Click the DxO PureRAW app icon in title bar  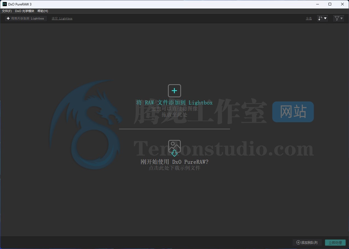[x=5, y=4]
